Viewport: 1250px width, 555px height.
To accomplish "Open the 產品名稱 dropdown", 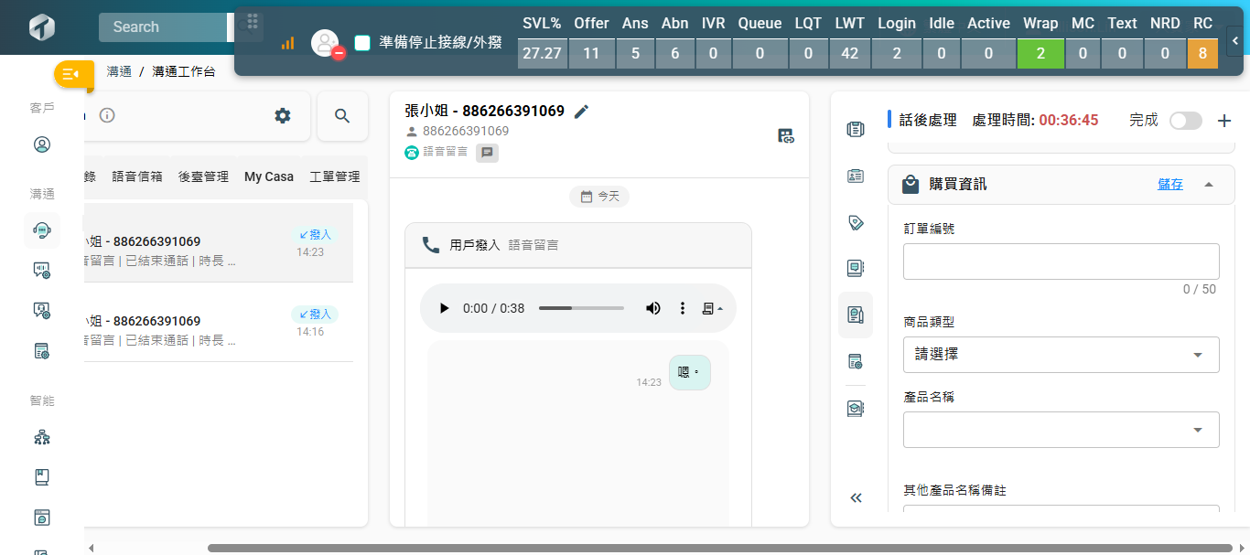I will pos(1061,430).
